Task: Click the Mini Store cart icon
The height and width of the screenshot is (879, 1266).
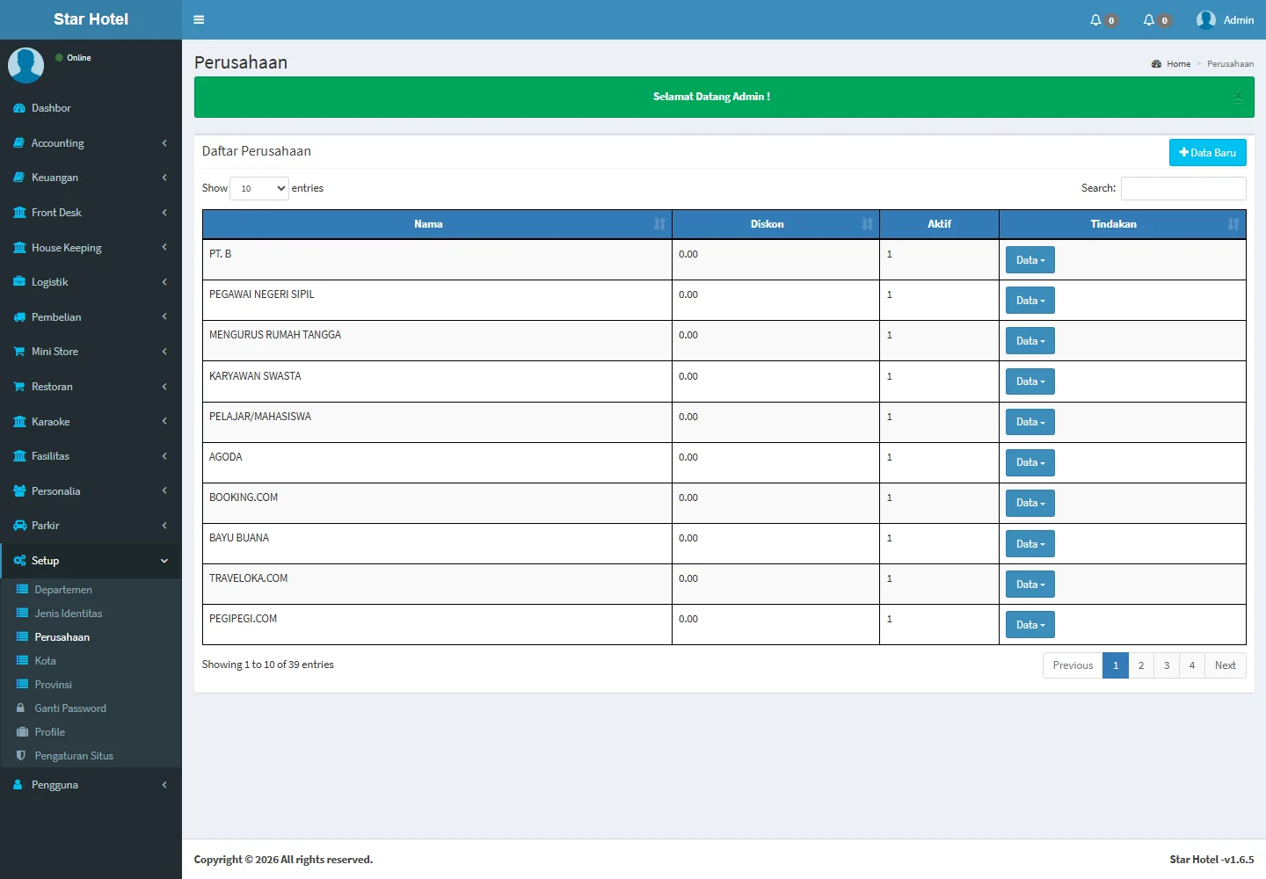Action: tap(19, 352)
